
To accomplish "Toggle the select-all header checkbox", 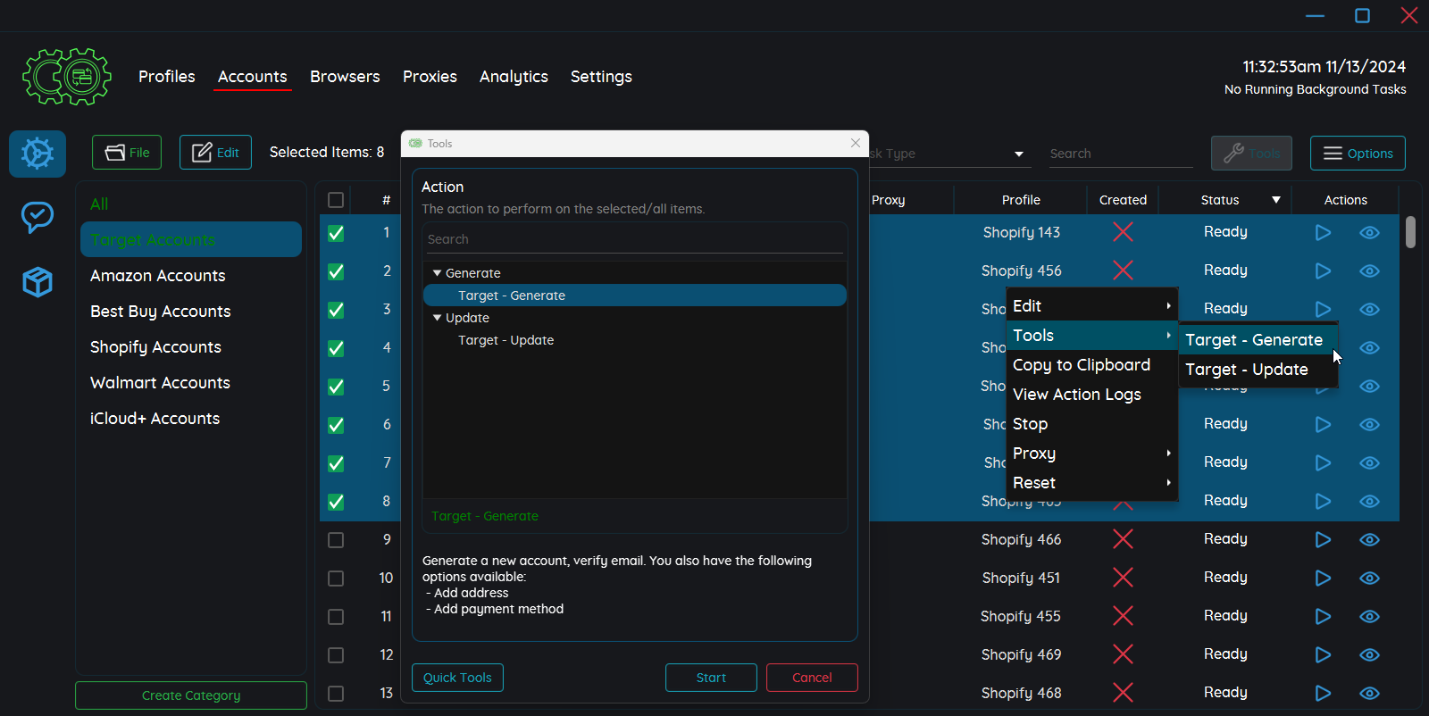I will point(336,200).
